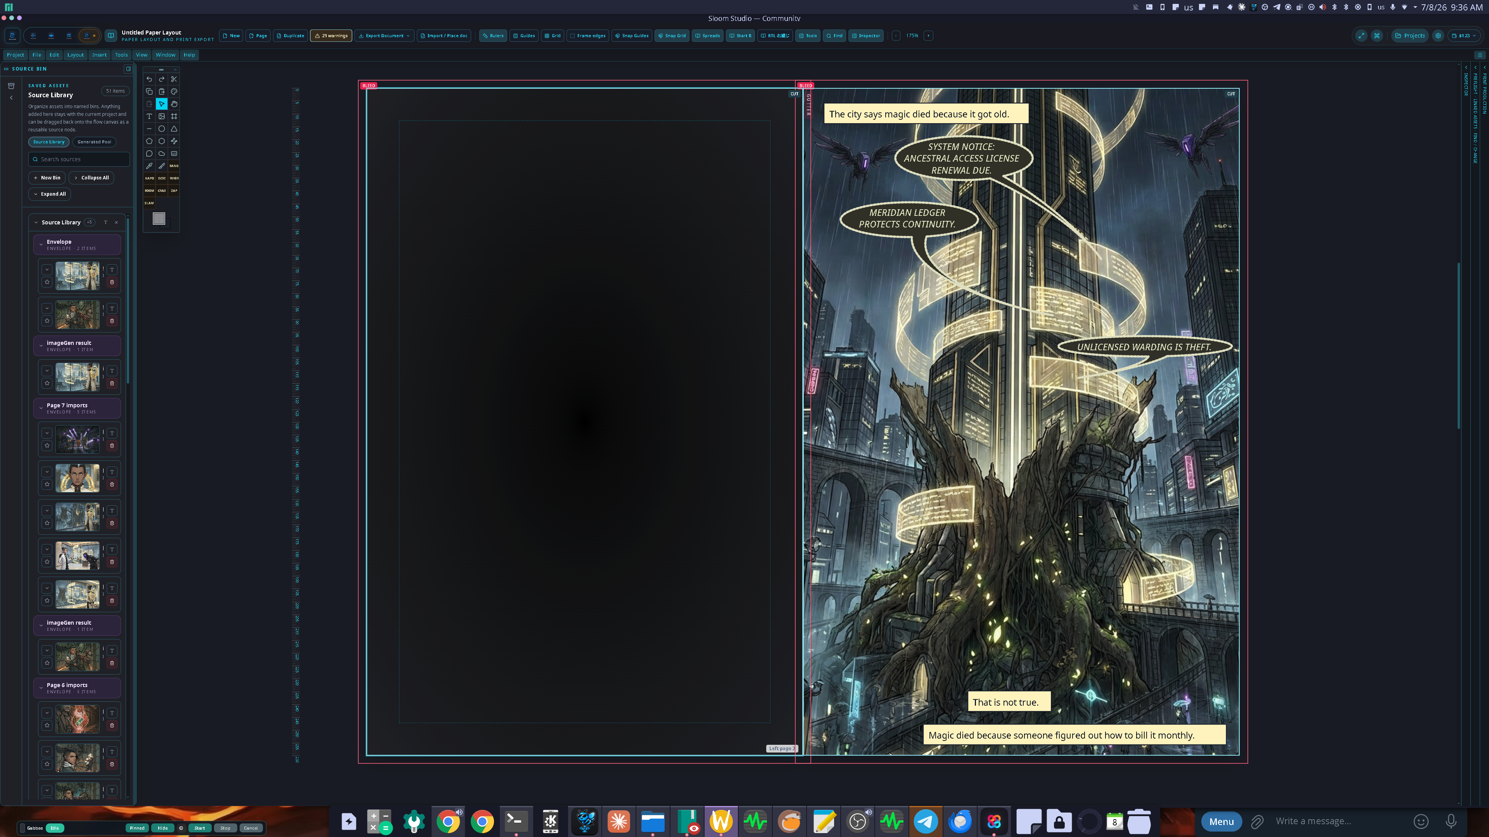Toggle the Snap Grid option
The width and height of the screenshot is (1489, 837).
(672, 36)
